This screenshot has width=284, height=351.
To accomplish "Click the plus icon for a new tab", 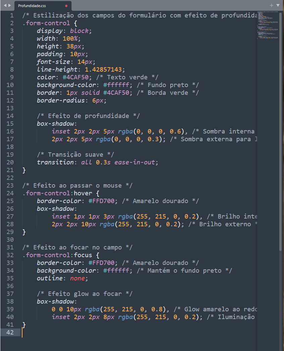I will point(272,5).
